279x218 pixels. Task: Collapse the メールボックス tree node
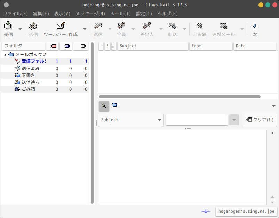coord(5,55)
